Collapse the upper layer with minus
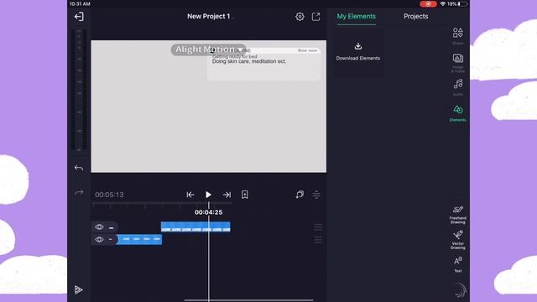This screenshot has width=537, height=302. [111, 227]
